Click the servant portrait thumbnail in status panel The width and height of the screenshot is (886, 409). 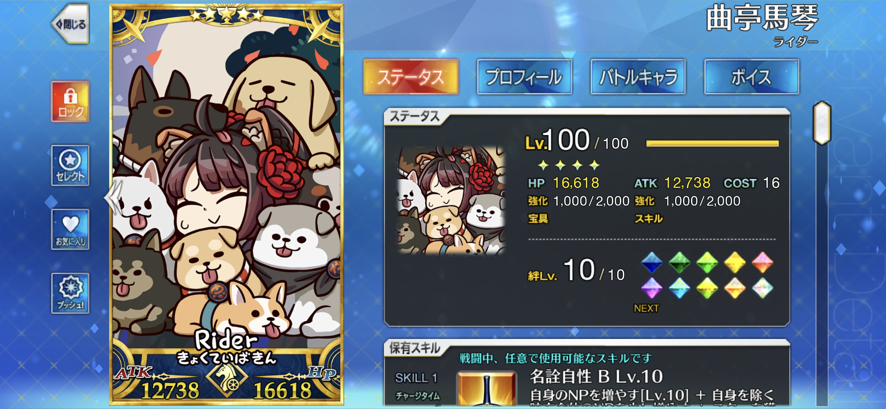[x=451, y=200]
